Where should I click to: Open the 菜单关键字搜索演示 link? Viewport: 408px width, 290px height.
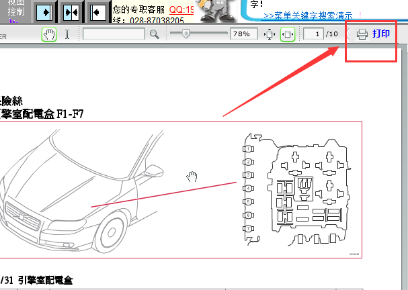click(x=308, y=15)
